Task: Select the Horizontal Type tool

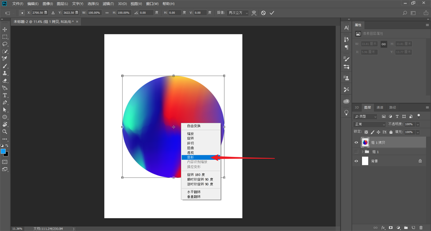Action: pos(5,95)
